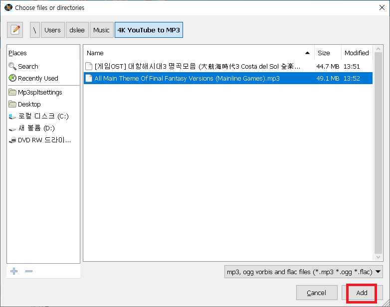
Task: Select Search in Places sidebar
Action: pyautogui.click(x=28, y=66)
